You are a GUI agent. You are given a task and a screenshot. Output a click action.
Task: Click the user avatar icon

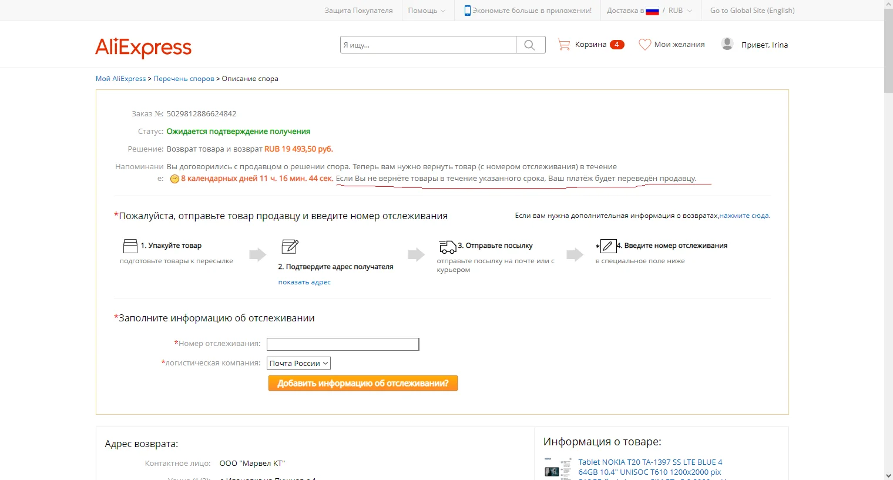(727, 44)
